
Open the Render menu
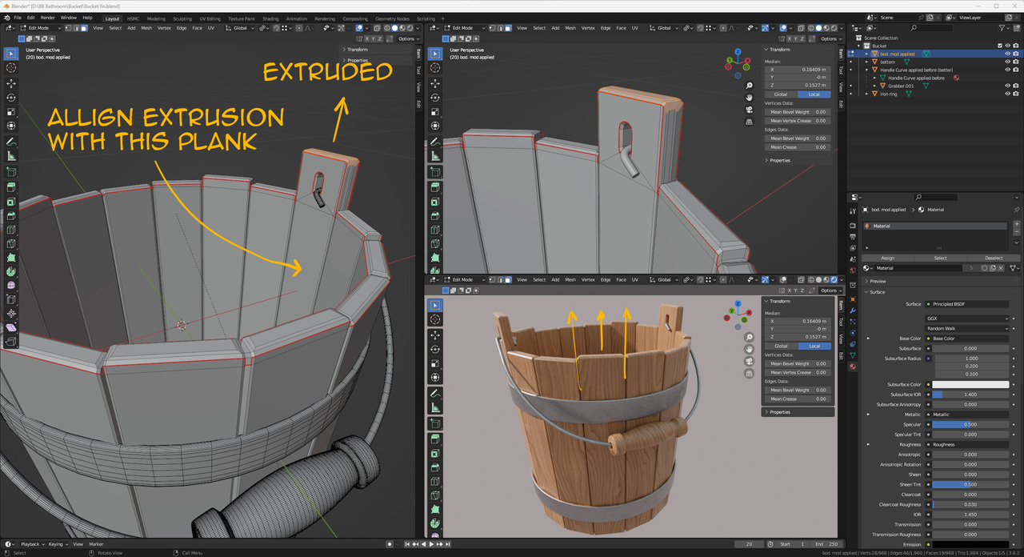coord(48,18)
